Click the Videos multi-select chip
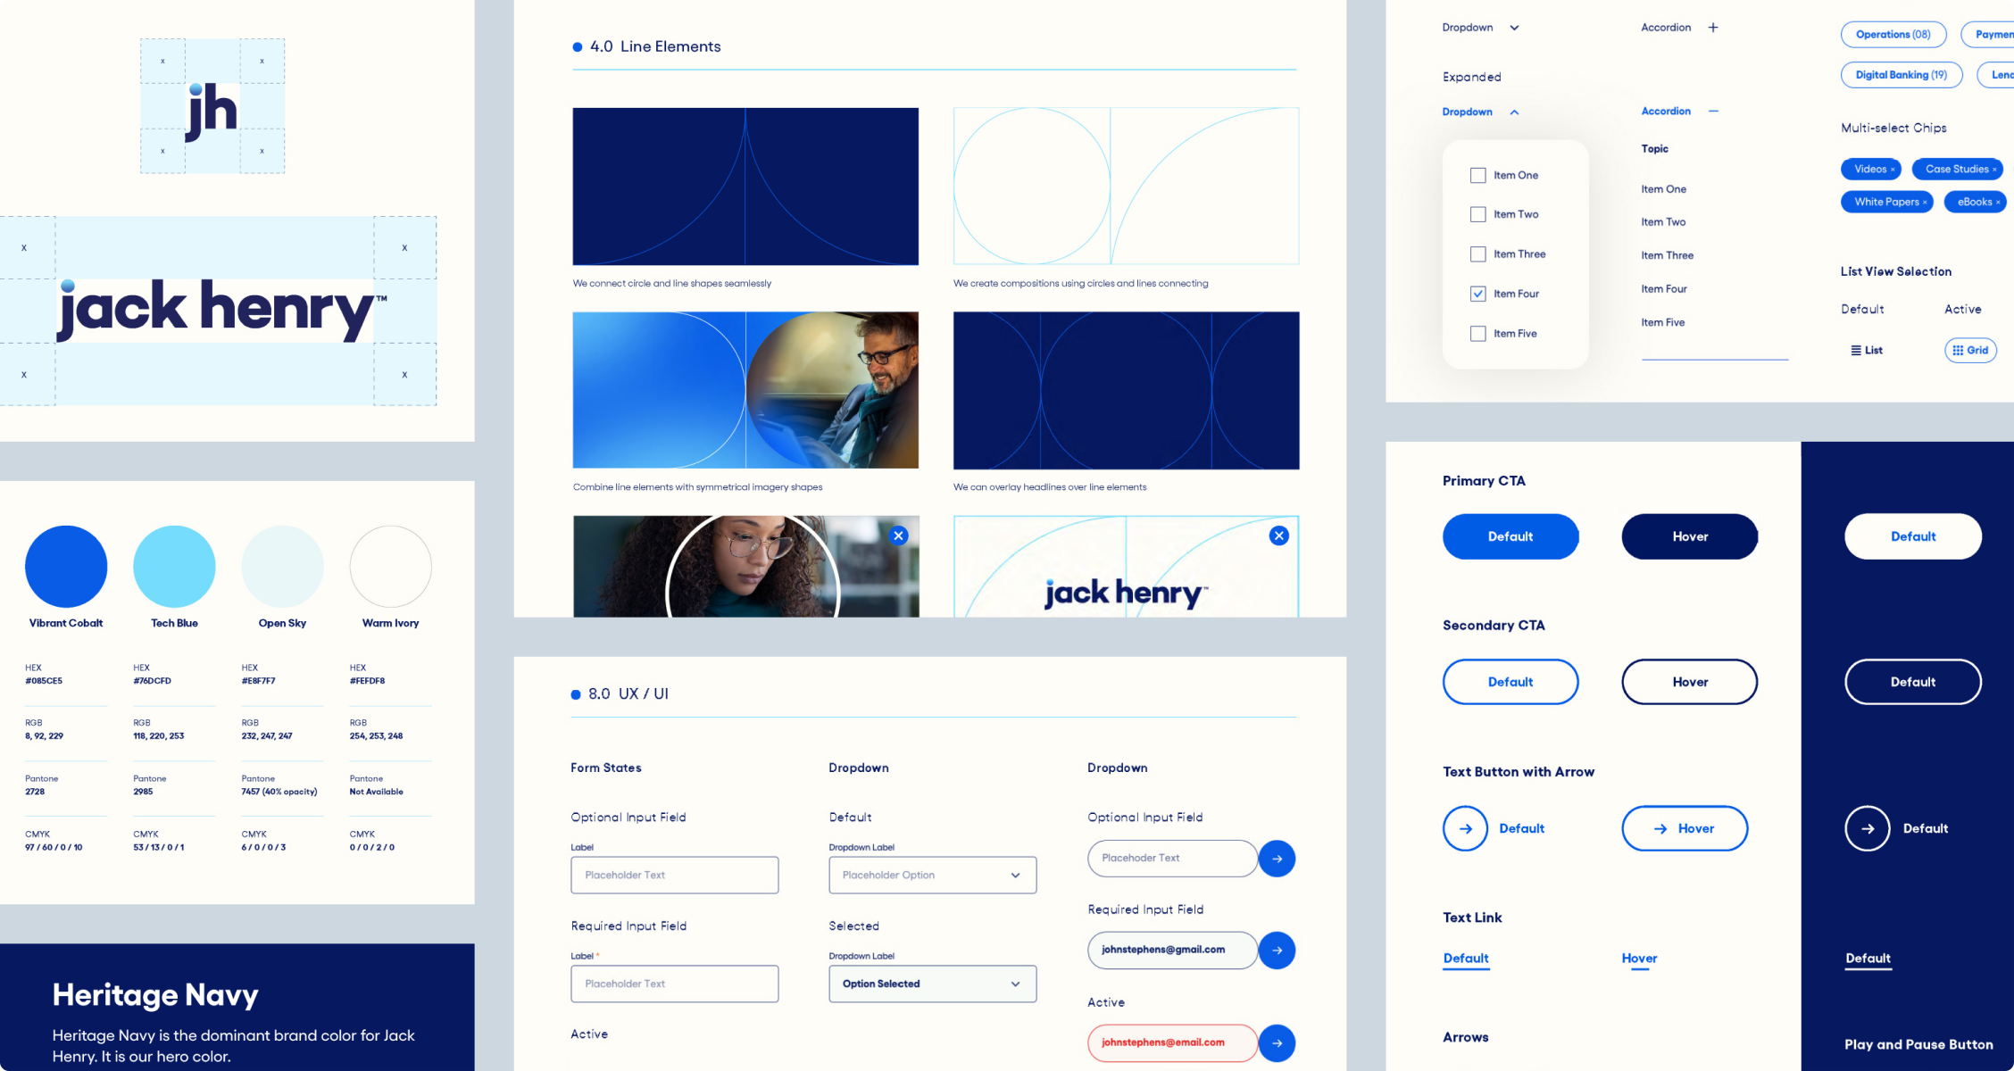This screenshot has width=2014, height=1071. (x=1871, y=170)
